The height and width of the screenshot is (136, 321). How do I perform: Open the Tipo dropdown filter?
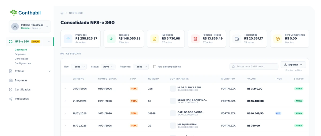click(x=79, y=67)
